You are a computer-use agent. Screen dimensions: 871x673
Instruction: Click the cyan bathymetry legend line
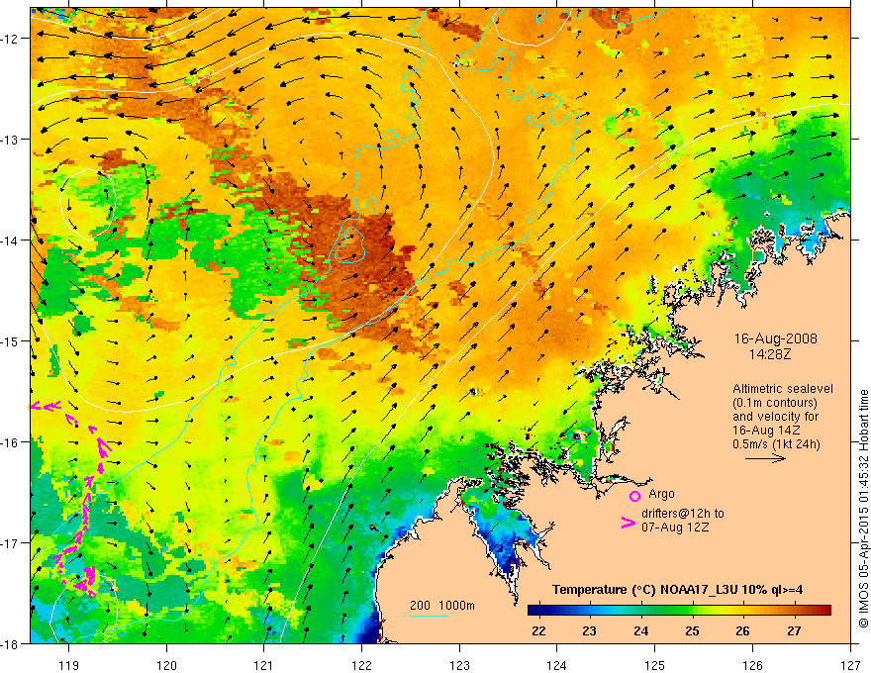click(x=430, y=616)
